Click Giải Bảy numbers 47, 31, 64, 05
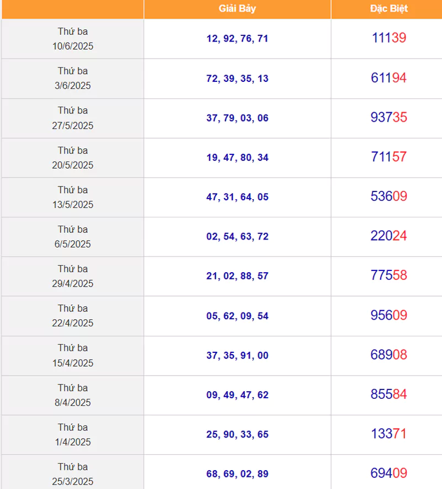Screen dimensions: 442x489 [x=238, y=197]
